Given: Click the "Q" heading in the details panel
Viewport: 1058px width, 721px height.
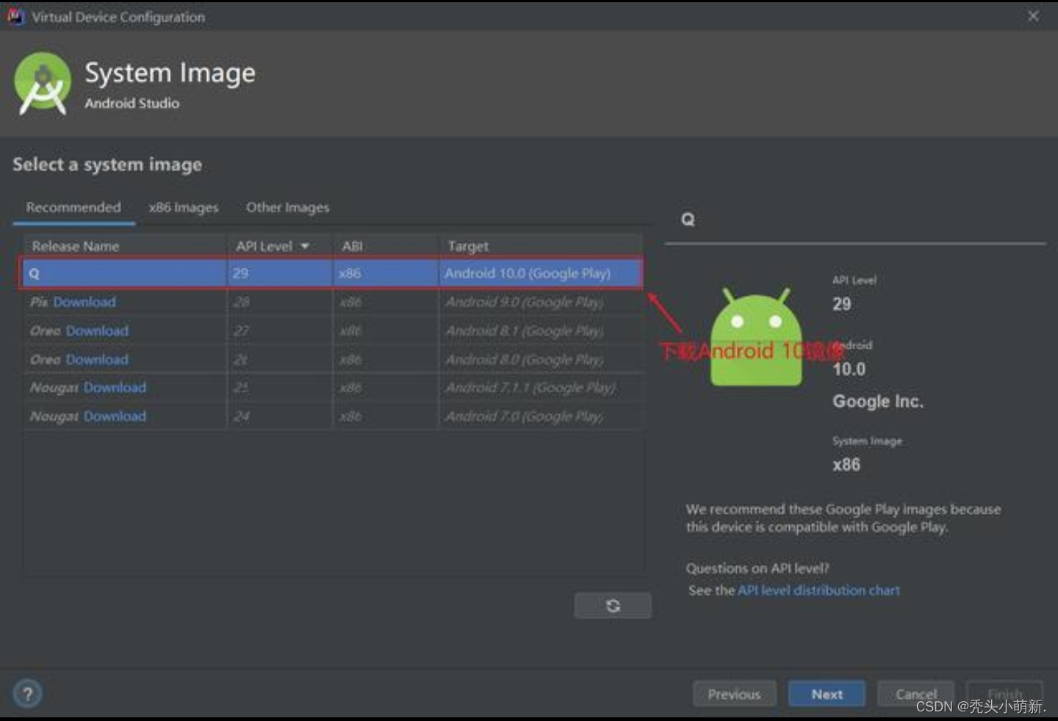Looking at the screenshot, I should click(688, 220).
